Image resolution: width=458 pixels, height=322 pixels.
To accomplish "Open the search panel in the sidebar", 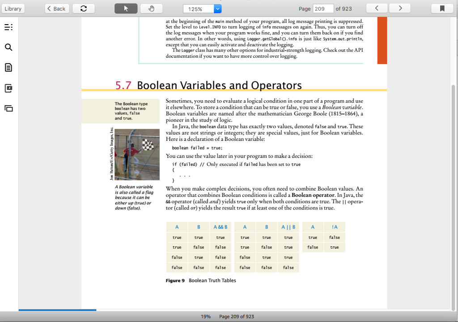I will pyautogui.click(x=8, y=47).
